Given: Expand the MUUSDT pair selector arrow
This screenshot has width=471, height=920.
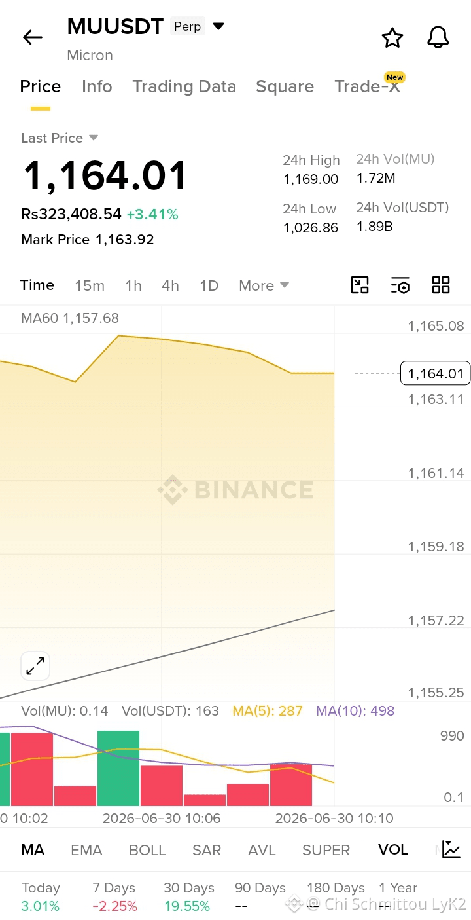Looking at the screenshot, I should click(218, 26).
